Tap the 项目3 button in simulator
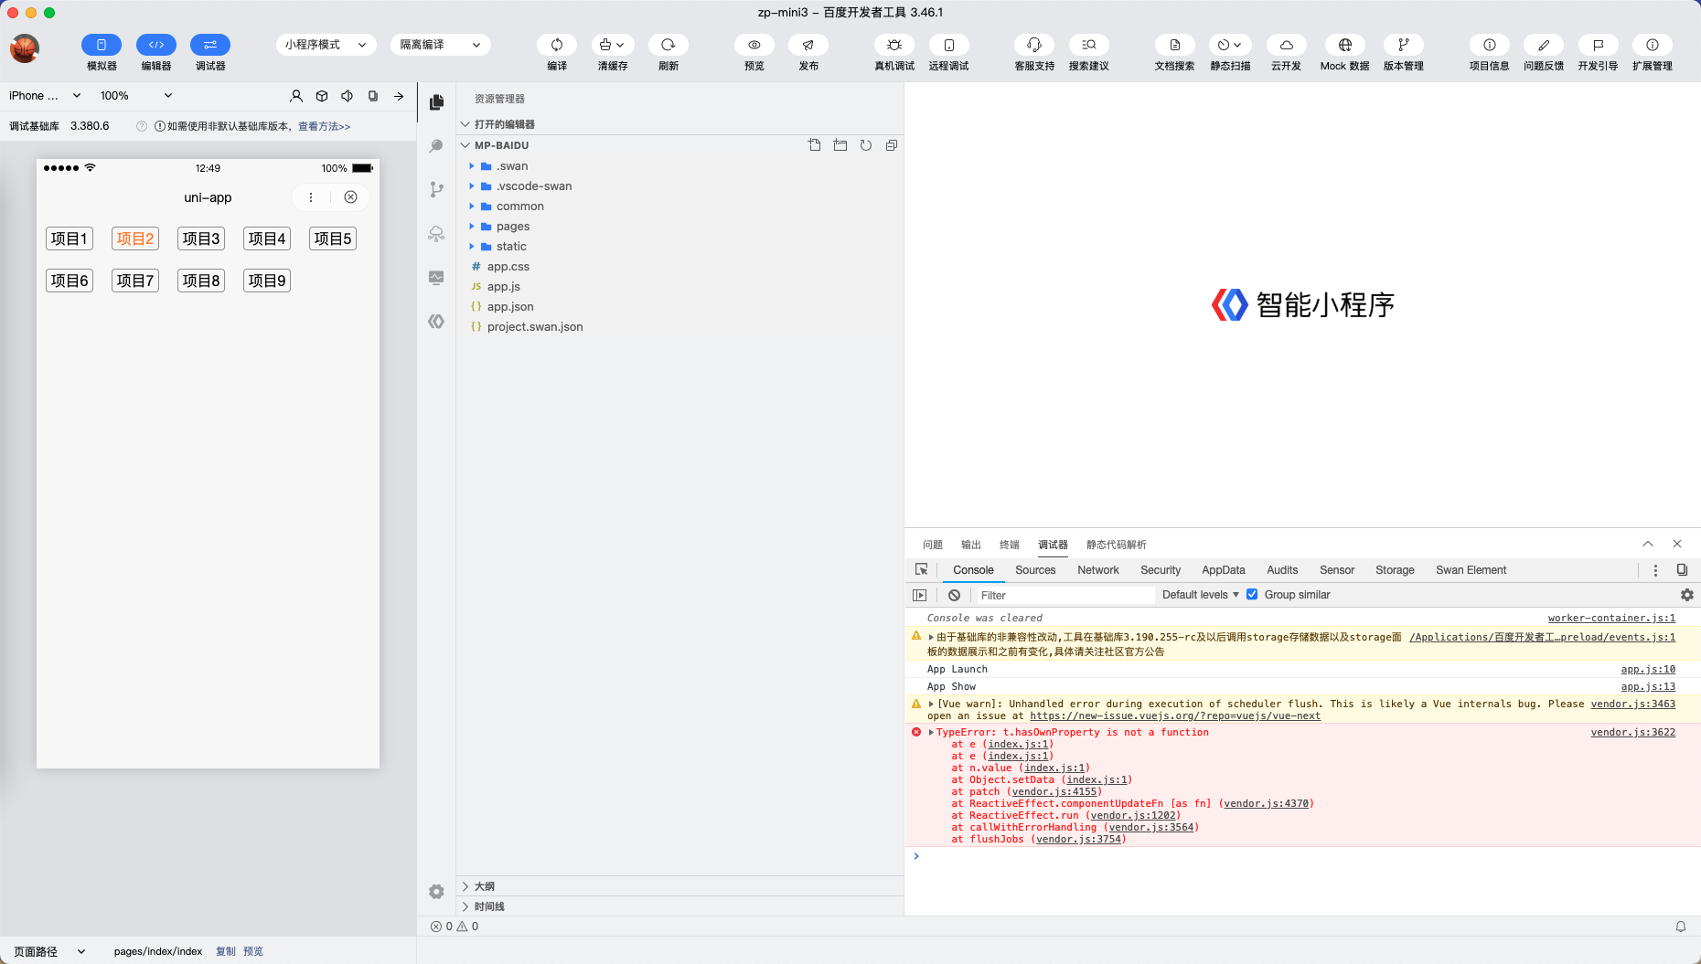The width and height of the screenshot is (1701, 964). 201,238
